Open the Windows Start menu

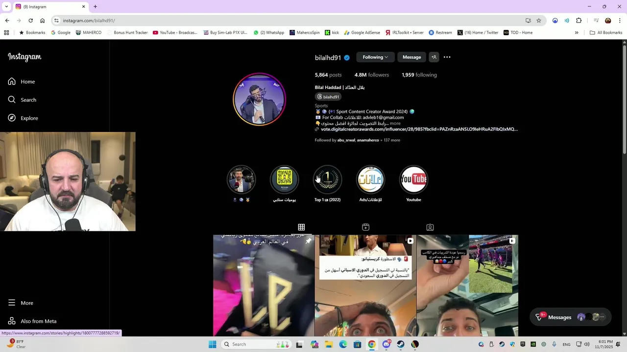pyautogui.click(x=212, y=344)
